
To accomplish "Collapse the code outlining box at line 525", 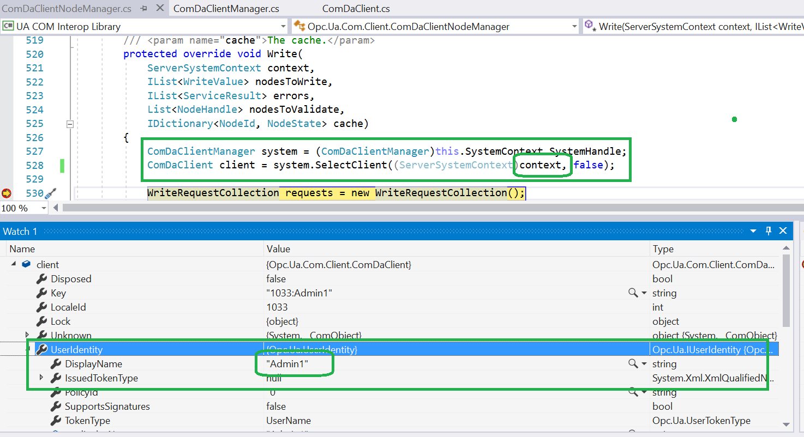I will coord(70,124).
